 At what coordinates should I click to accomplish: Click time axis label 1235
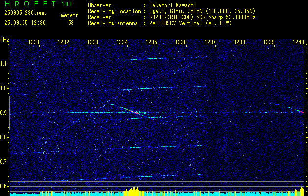pos(151,42)
